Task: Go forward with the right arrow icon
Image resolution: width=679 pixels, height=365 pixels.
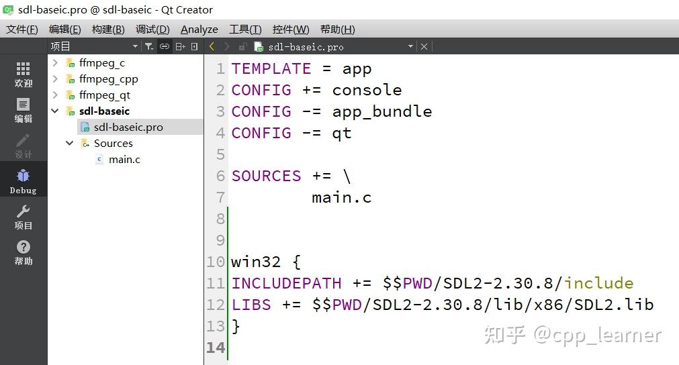Action: pyautogui.click(x=227, y=46)
